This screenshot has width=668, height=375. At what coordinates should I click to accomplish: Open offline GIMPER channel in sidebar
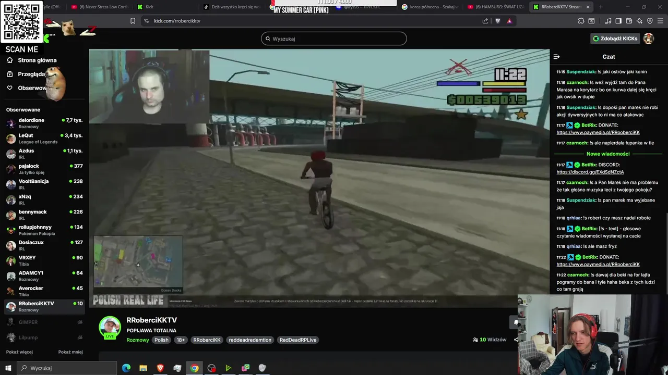click(44, 322)
